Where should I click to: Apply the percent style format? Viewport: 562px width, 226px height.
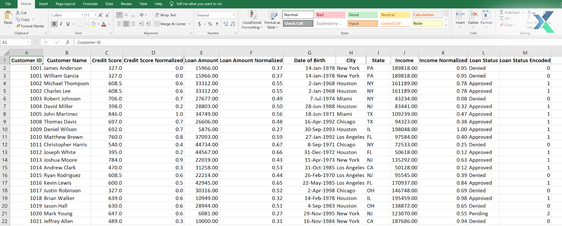coord(210,24)
